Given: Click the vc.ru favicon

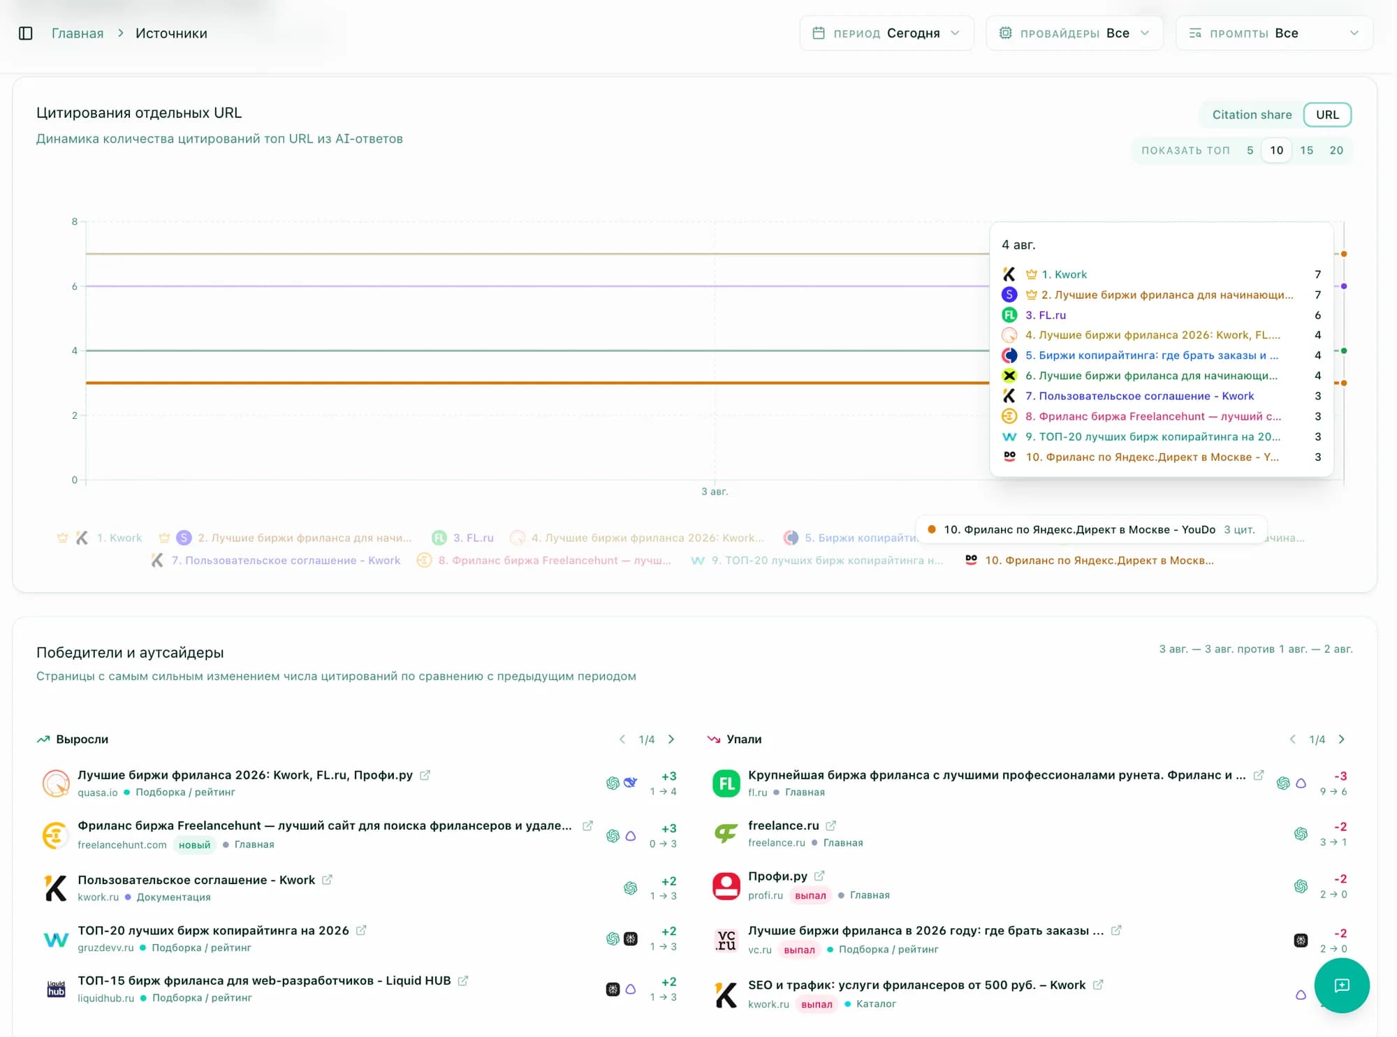Looking at the screenshot, I should pyautogui.click(x=726, y=940).
